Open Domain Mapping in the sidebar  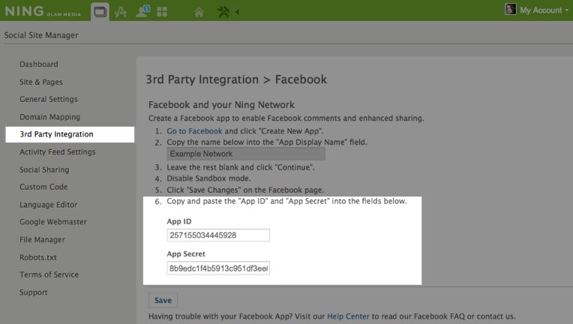click(49, 117)
